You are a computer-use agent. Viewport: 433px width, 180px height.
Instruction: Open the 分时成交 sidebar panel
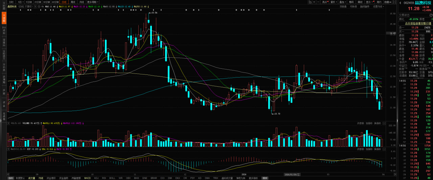click(x=4, y=56)
